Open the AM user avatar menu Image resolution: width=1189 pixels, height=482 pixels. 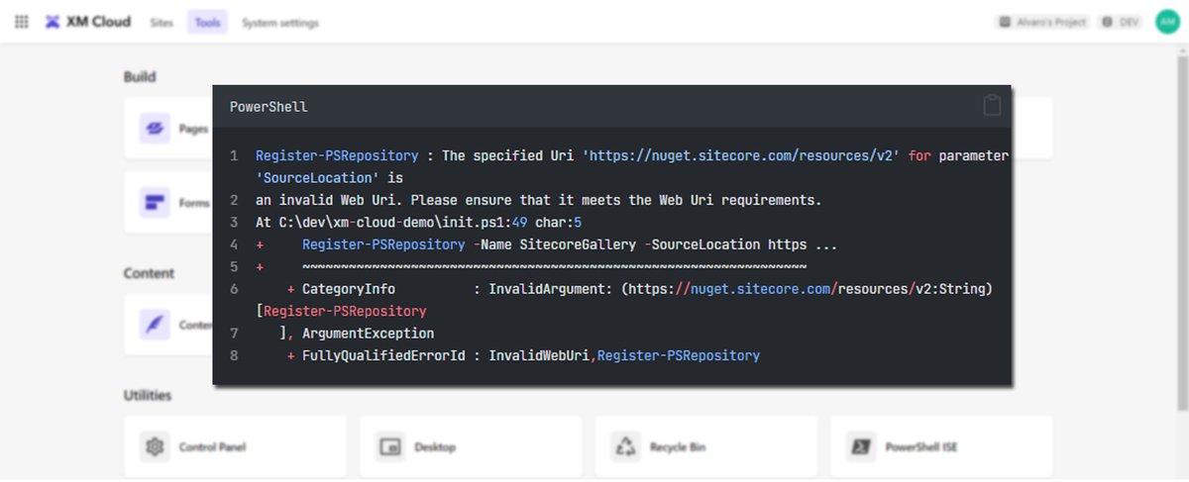[x=1166, y=22]
